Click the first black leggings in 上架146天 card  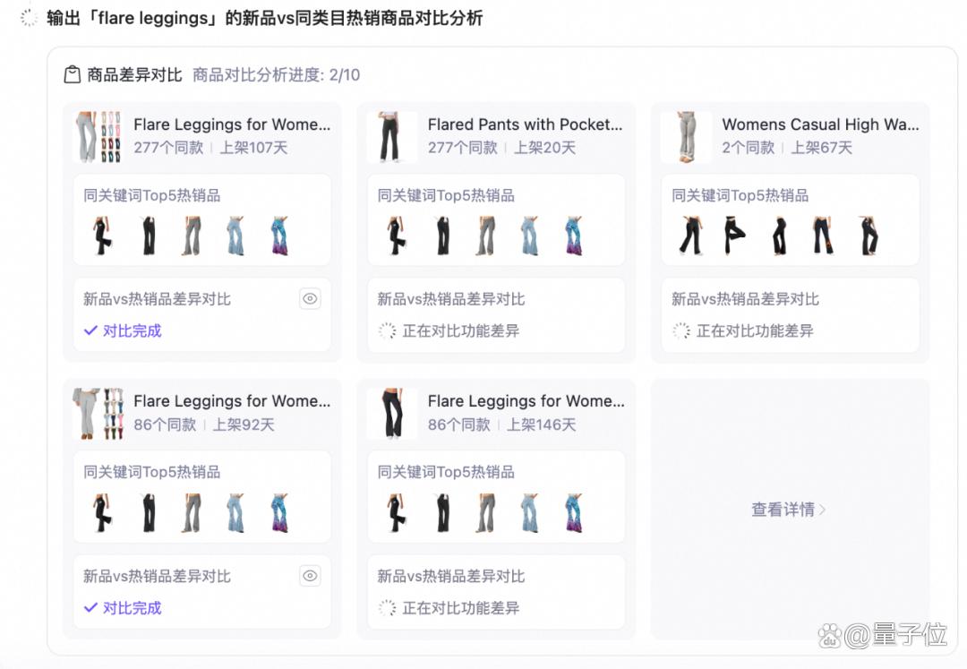point(396,513)
